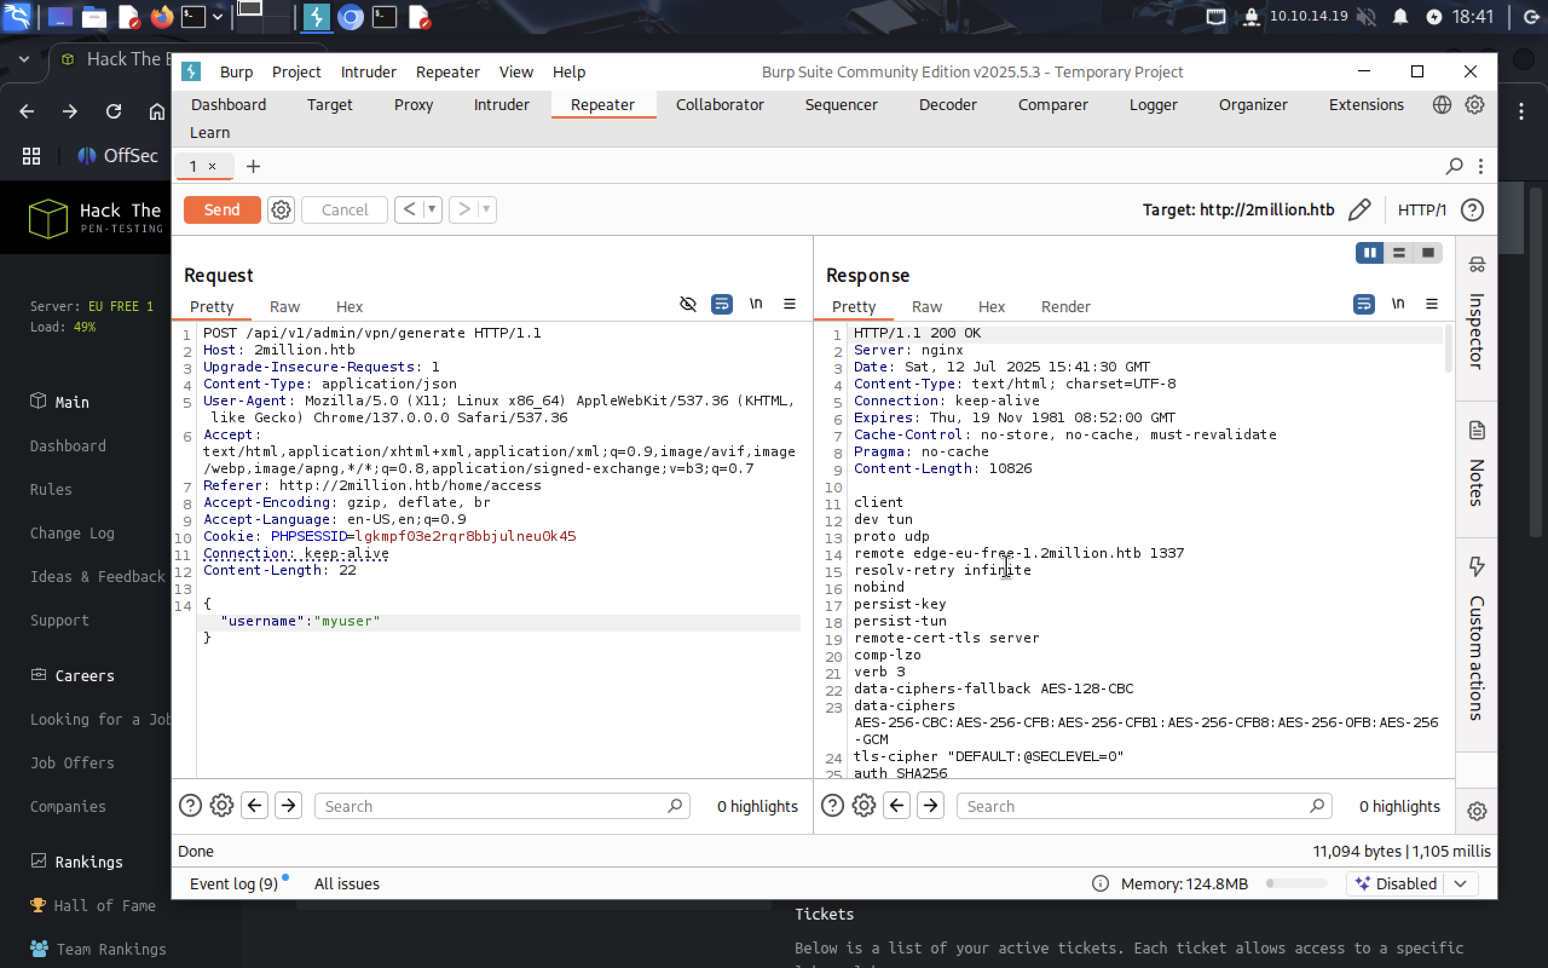Click the memory usage progress bar

[1296, 883]
